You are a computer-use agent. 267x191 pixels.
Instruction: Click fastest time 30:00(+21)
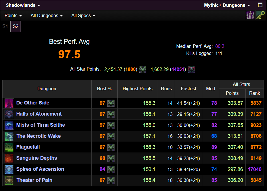pyautogui.click(x=188, y=125)
